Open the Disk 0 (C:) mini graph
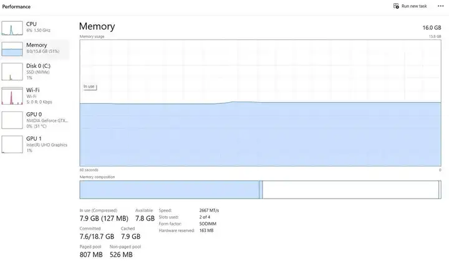The image size is (449, 264). (x=12, y=72)
